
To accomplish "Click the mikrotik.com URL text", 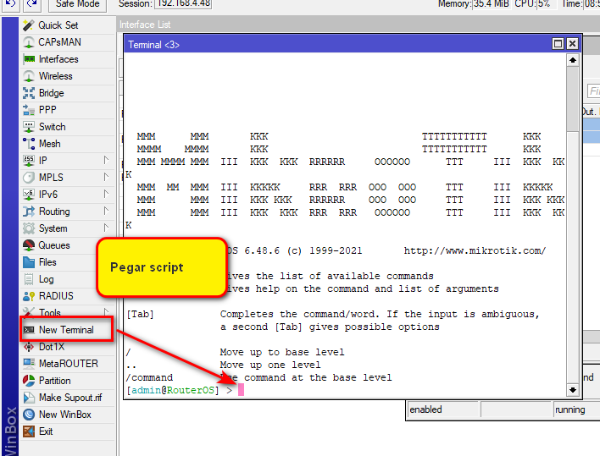I will pyautogui.click(x=475, y=251).
